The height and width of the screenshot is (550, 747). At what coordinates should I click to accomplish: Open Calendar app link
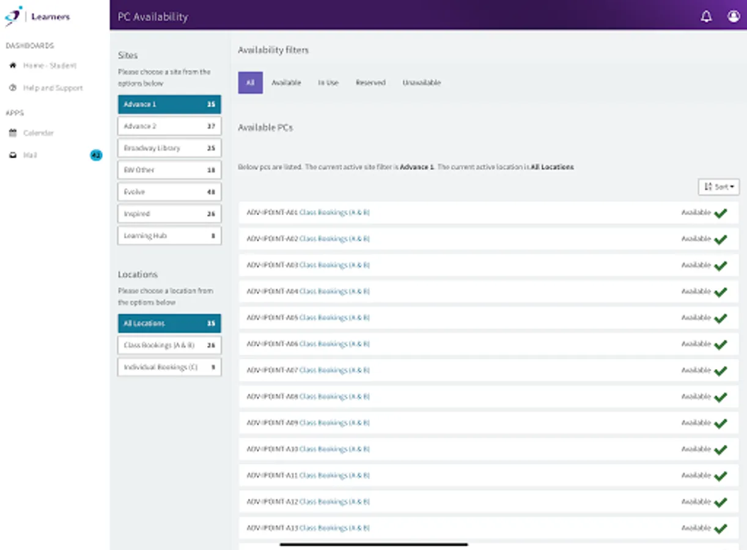[x=39, y=133]
